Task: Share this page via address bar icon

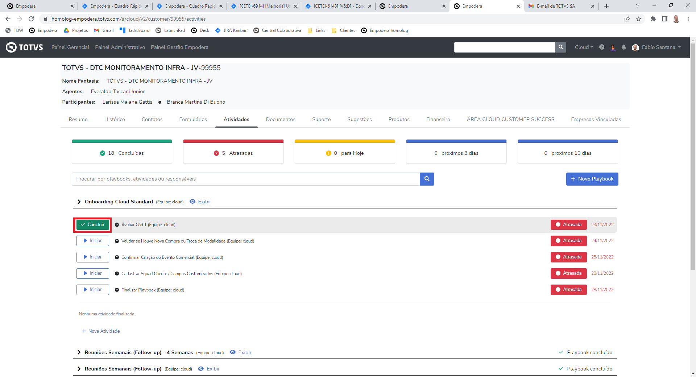Action: coord(627,19)
